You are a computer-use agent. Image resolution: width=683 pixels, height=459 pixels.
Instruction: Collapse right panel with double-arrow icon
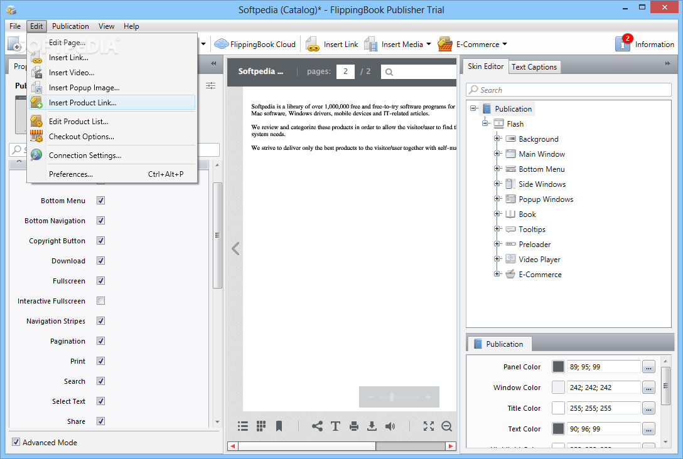pos(668,63)
